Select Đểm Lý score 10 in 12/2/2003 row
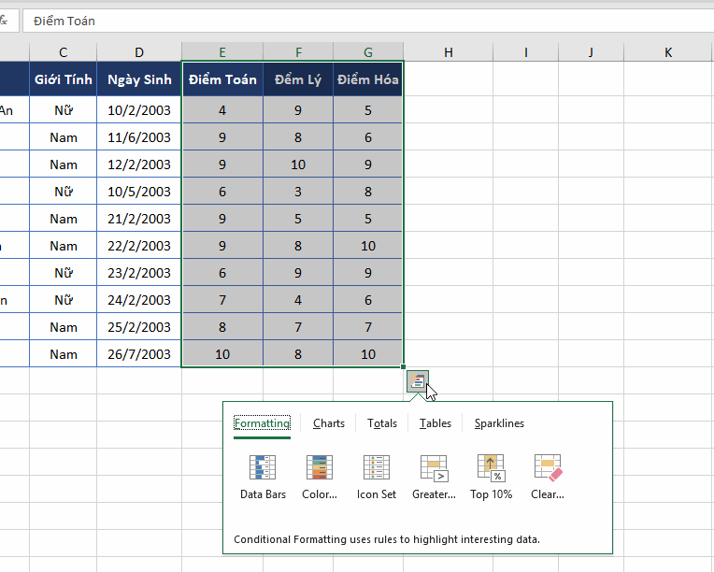The width and height of the screenshot is (714, 572). (298, 164)
